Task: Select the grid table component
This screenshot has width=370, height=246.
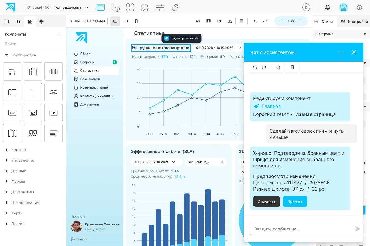Action: pos(33,71)
